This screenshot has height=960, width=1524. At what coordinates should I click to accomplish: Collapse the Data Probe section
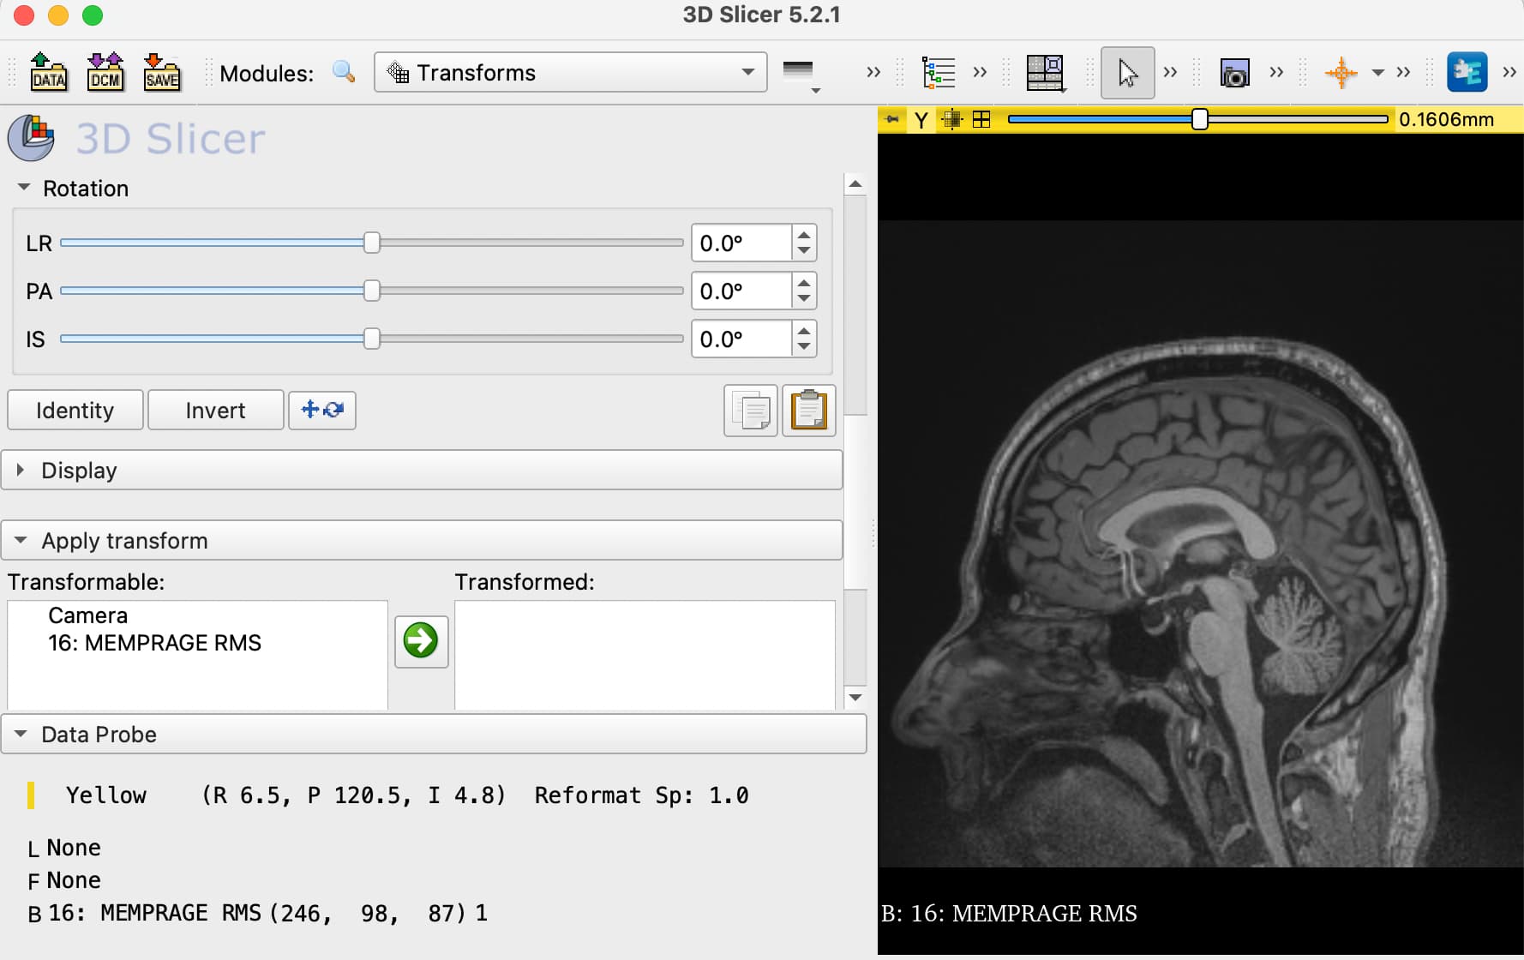tap(434, 734)
